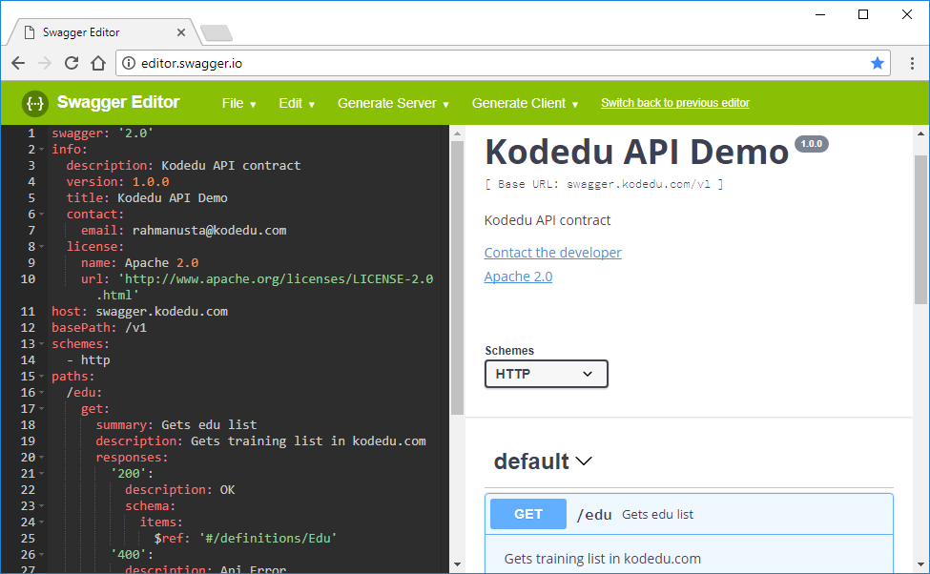Screen dimensions: 930x574
Task: Click the browser back arrow
Action: tap(18, 63)
